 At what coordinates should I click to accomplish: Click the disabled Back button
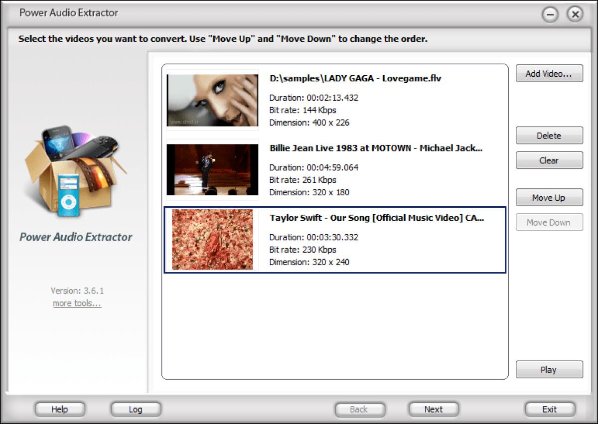pyautogui.click(x=359, y=409)
